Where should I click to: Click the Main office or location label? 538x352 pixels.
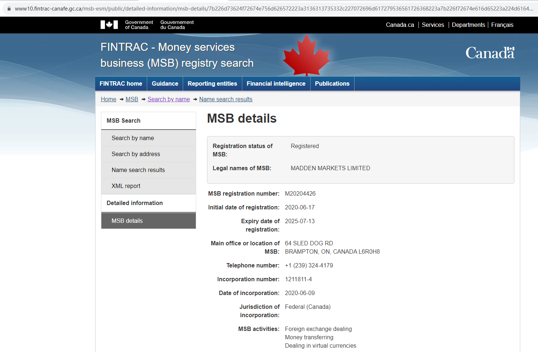tap(245, 247)
